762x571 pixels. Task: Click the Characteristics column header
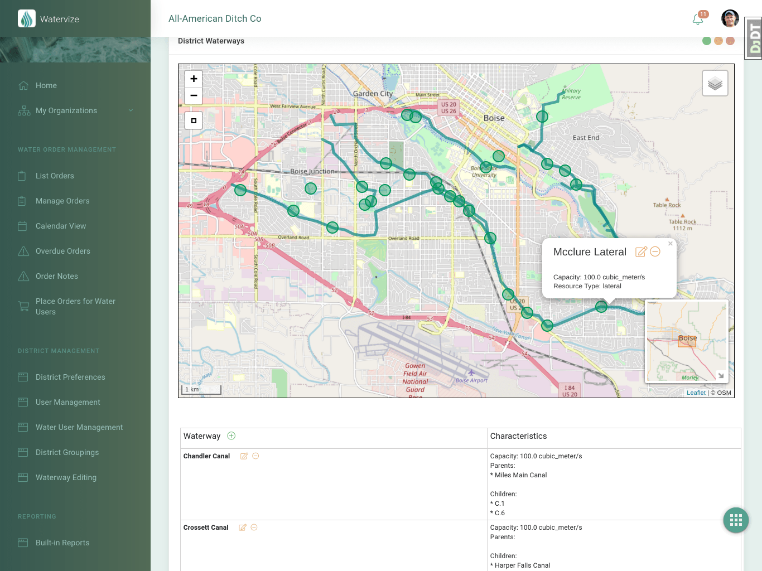[x=518, y=436]
